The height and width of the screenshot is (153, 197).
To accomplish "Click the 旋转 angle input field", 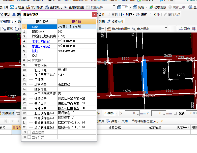I will (x=191, y=113).
